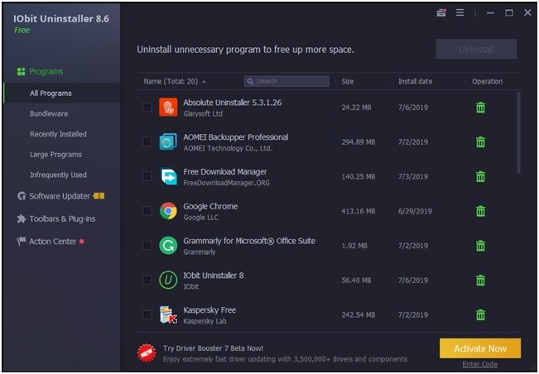539x374 pixels.
Task: Click trash icon for IObit Uninstaller 8
Action: coord(480,280)
